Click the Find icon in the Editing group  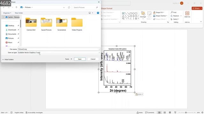click(173, 12)
